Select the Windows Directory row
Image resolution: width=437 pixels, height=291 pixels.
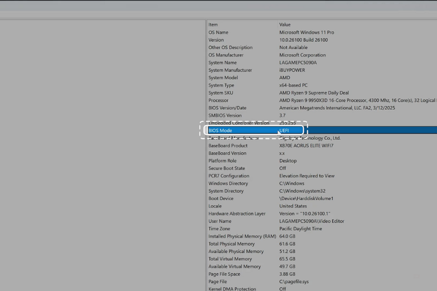(x=228, y=184)
